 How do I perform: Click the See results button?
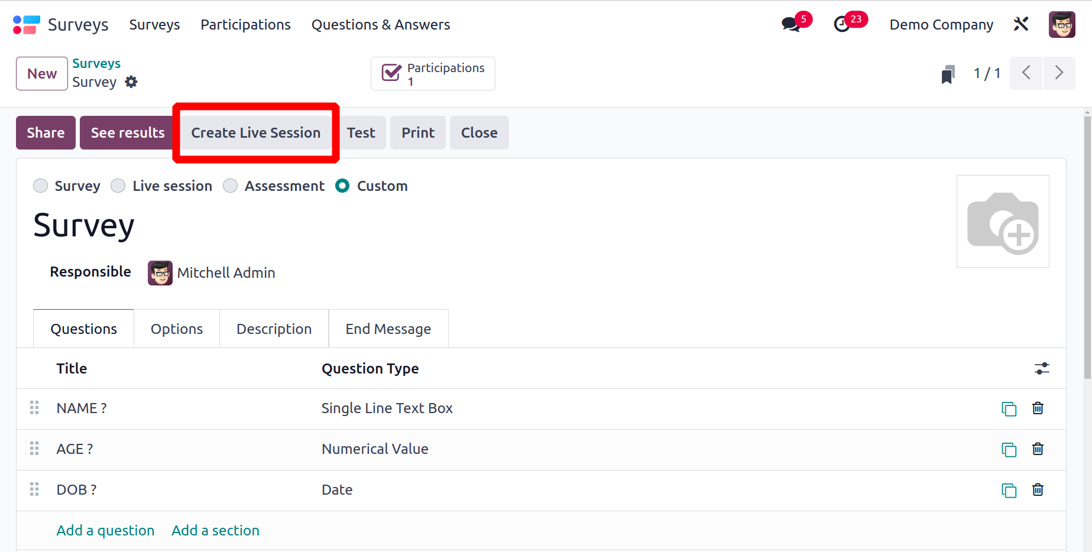click(x=128, y=132)
